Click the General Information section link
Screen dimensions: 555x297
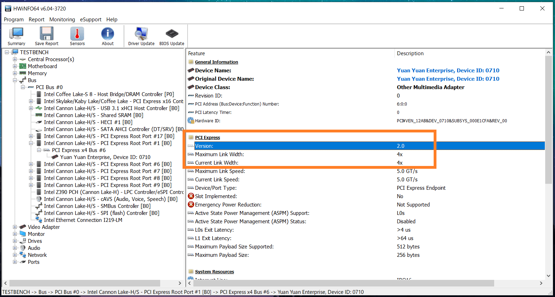[x=216, y=62]
